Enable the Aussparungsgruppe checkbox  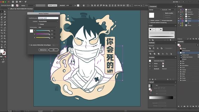161,20
